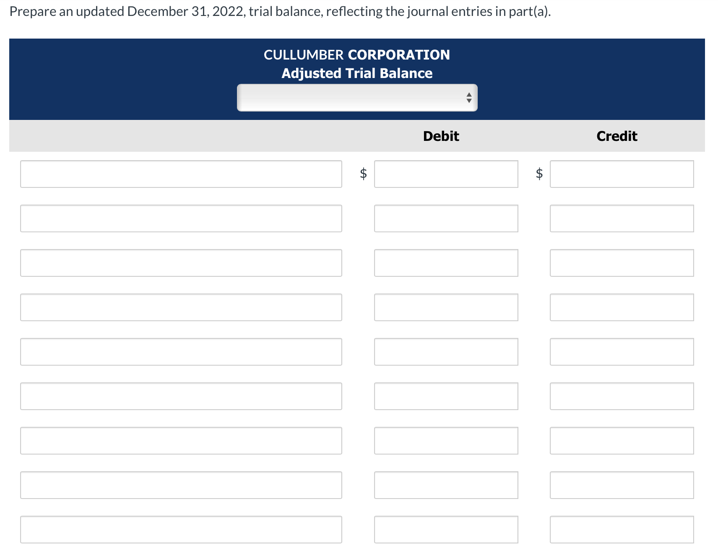Click the second account name field
Viewport: 718px width, 556px height.
click(181, 218)
